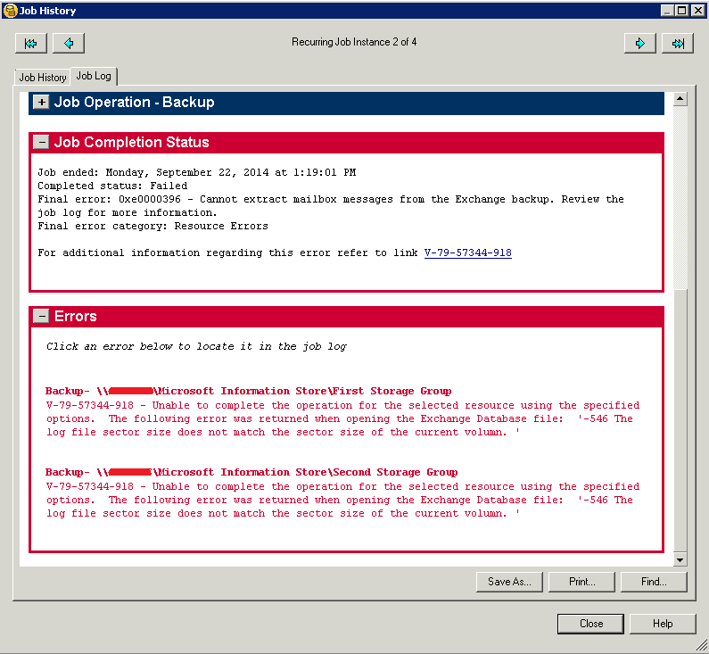Click 'Completed status: Failed' line

(112, 186)
